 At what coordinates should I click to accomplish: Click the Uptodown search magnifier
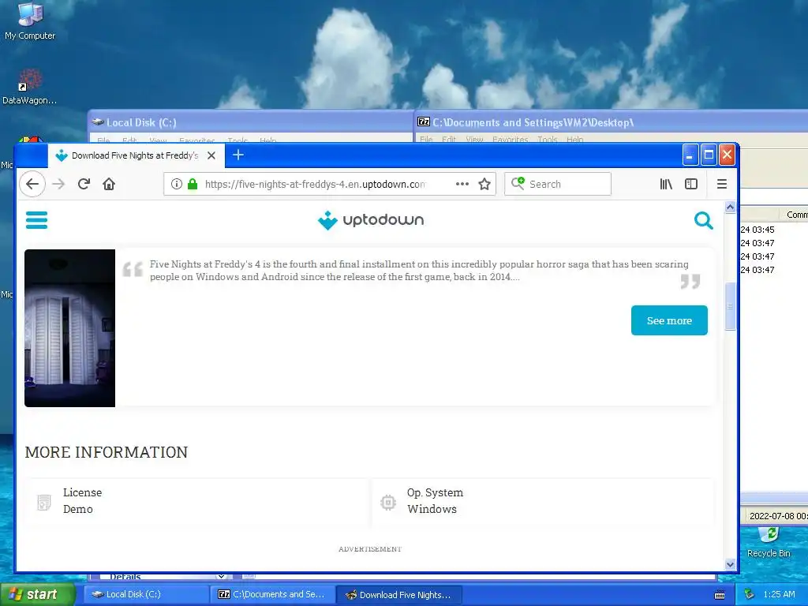(703, 221)
